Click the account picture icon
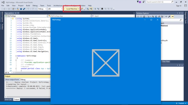This screenshot has height=105, width=188. [x=186, y=5]
